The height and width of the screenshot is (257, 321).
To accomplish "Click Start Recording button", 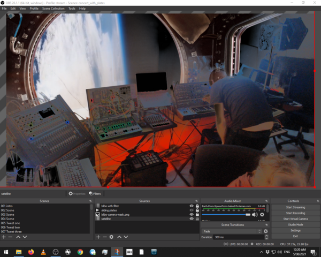I will coord(296,213).
